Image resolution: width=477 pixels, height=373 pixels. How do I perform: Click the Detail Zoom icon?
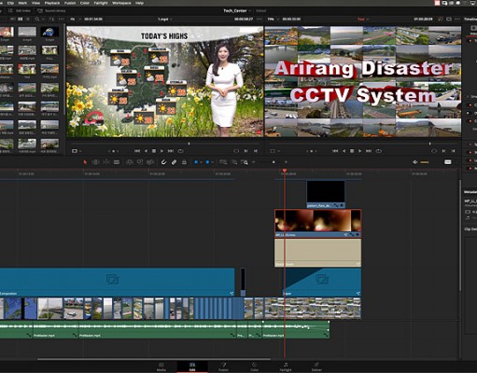tap(234, 162)
